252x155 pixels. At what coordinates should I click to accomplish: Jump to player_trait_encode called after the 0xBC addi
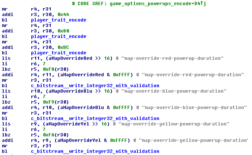(58, 53)
